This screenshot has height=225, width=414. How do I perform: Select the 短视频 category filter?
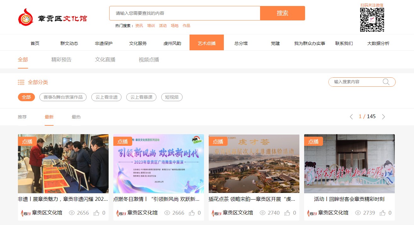172,97
